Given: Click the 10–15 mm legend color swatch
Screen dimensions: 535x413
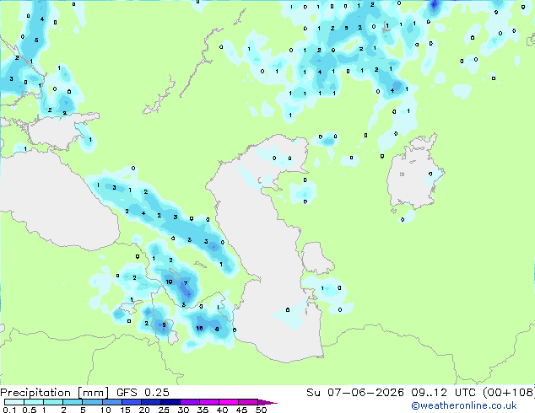Looking at the screenshot, I should pyautogui.click(x=112, y=402).
